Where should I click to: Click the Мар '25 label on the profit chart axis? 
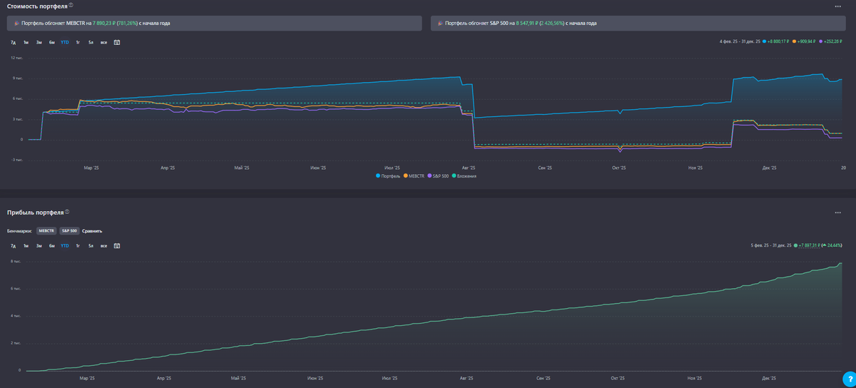click(88, 378)
